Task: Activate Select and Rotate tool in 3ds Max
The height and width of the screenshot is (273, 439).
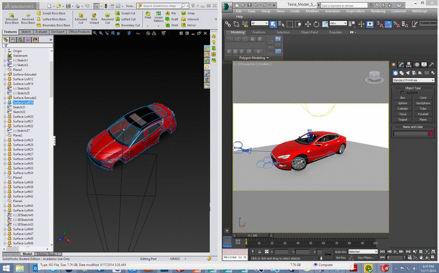Action: (x=316, y=24)
